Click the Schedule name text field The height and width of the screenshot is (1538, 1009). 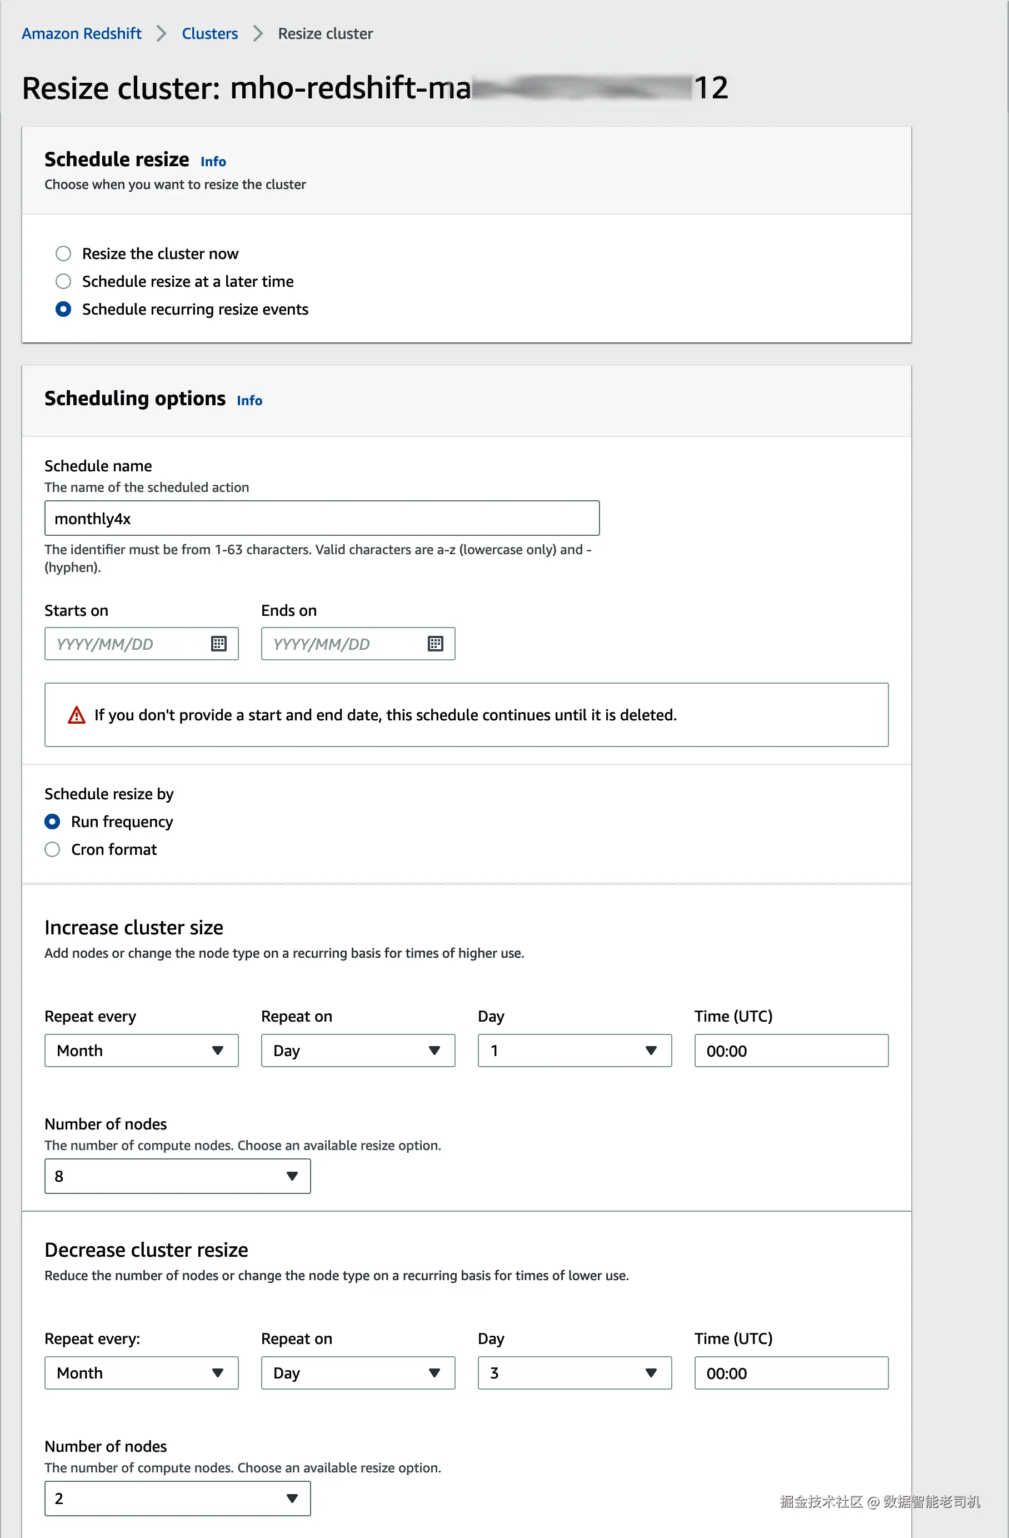(x=322, y=518)
